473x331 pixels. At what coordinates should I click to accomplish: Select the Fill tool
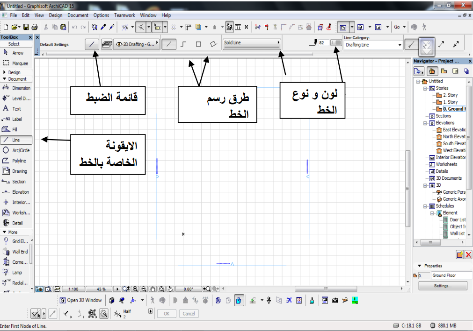17,129
